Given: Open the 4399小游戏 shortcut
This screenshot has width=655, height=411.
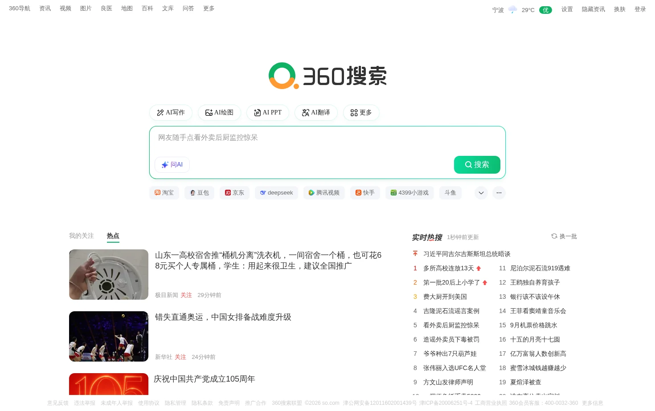Looking at the screenshot, I should coord(409,193).
